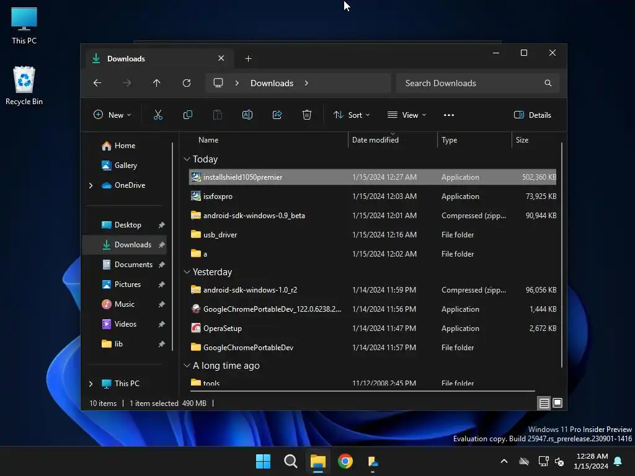
Task: Click chevron after Downloads in address bar
Action: click(x=306, y=83)
